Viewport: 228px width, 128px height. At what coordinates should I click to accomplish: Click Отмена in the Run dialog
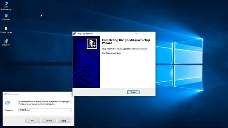point(48,121)
